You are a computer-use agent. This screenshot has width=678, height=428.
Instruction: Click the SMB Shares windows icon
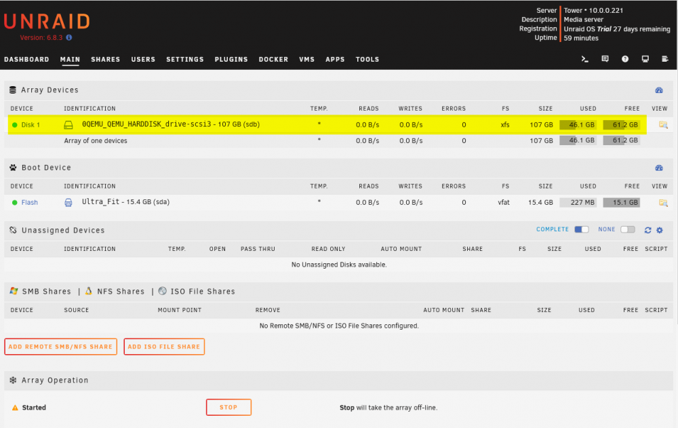click(14, 291)
